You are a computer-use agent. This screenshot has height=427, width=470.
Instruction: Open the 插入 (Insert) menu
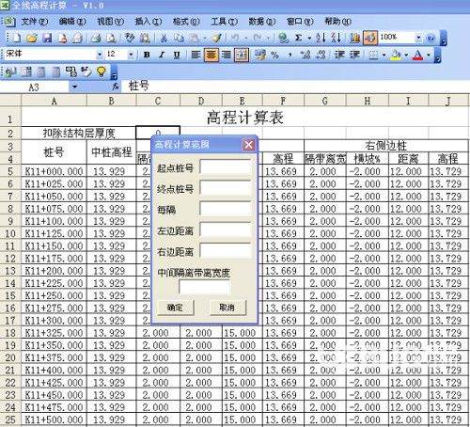[x=149, y=22]
